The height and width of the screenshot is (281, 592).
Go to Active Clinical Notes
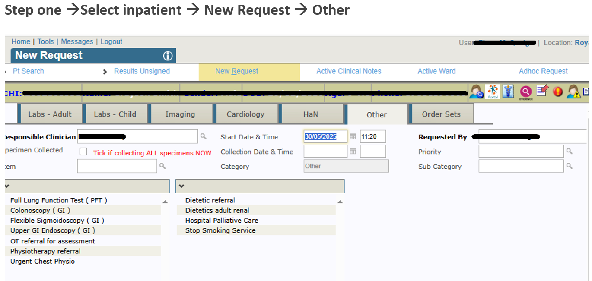click(x=349, y=71)
